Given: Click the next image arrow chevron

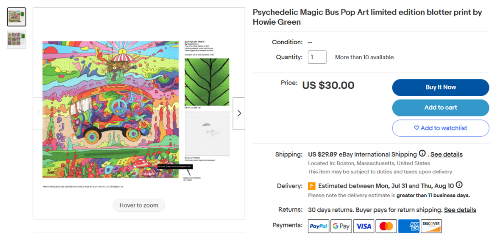Looking at the screenshot, I should pos(239,113).
